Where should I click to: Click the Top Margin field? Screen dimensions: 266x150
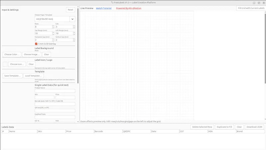tap(44, 34)
